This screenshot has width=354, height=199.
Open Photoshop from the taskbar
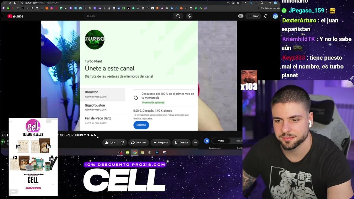[x=157, y=153]
